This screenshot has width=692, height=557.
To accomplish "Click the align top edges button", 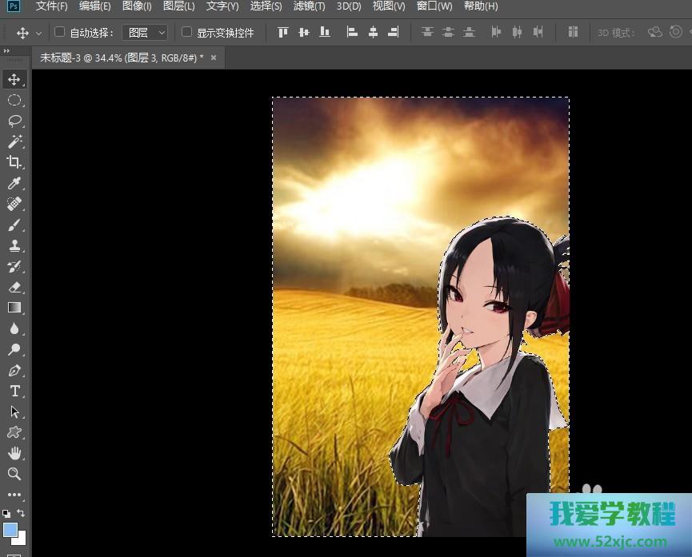I will click(282, 33).
